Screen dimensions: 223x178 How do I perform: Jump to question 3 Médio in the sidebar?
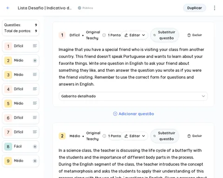coord(20,75)
